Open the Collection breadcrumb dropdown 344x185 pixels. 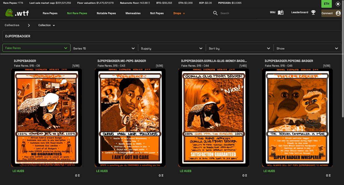(46, 25)
